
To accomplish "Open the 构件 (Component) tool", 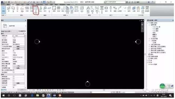I will pyautogui.click(x=82, y=9).
